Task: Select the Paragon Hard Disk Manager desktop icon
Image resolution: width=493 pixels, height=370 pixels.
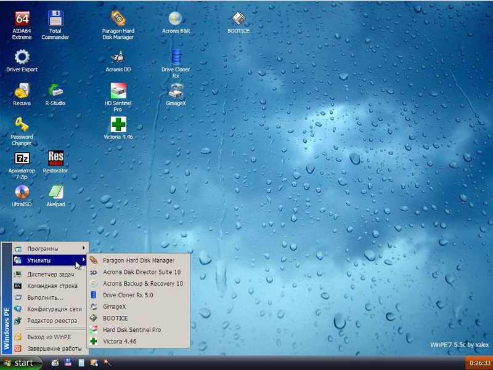Action: (118, 25)
